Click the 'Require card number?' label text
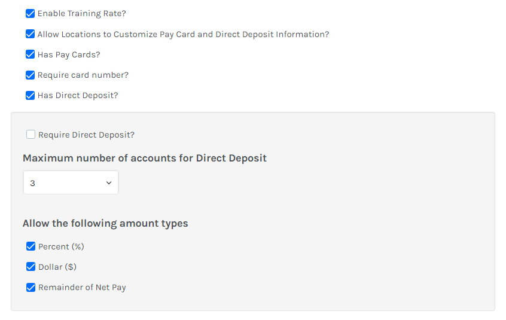Viewport: 506px width, 320px height. click(83, 75)
